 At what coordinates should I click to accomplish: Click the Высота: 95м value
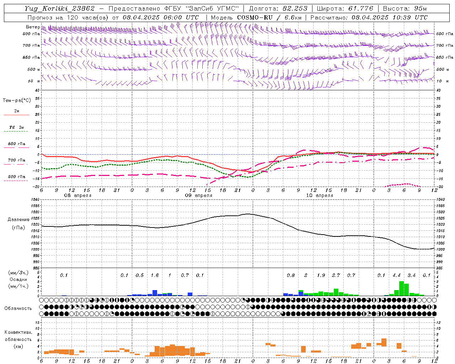(405, 9)
